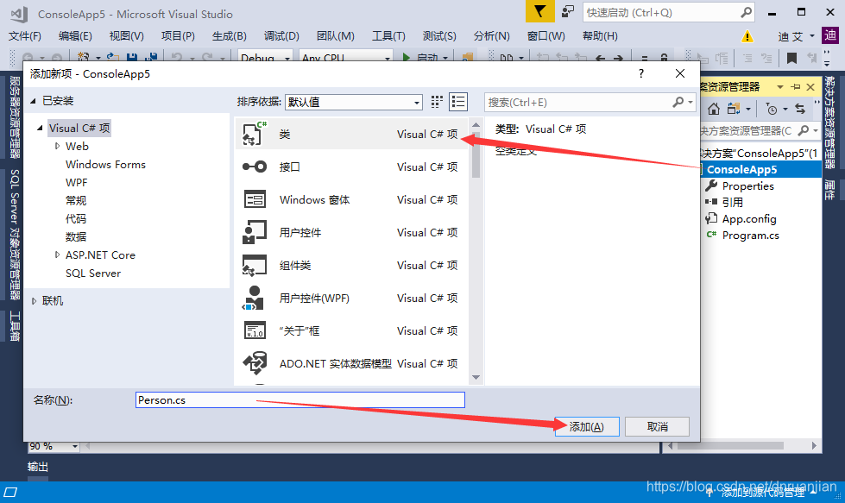Click Solution Explorer switch views arrows icon

click(x=800, y=110)
